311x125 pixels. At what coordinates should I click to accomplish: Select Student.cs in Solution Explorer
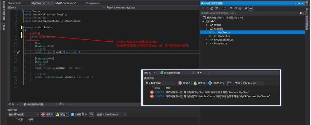pos(224,36)
